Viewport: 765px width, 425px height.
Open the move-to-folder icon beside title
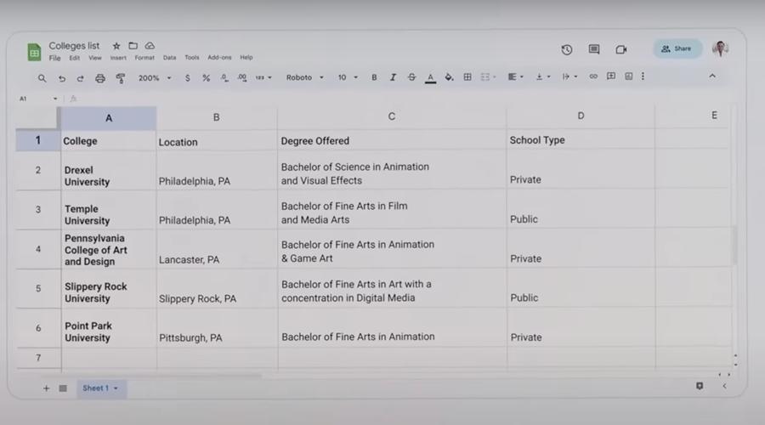[133, 46]
